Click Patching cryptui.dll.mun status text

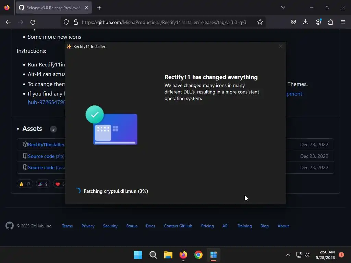tap(116, 191)
